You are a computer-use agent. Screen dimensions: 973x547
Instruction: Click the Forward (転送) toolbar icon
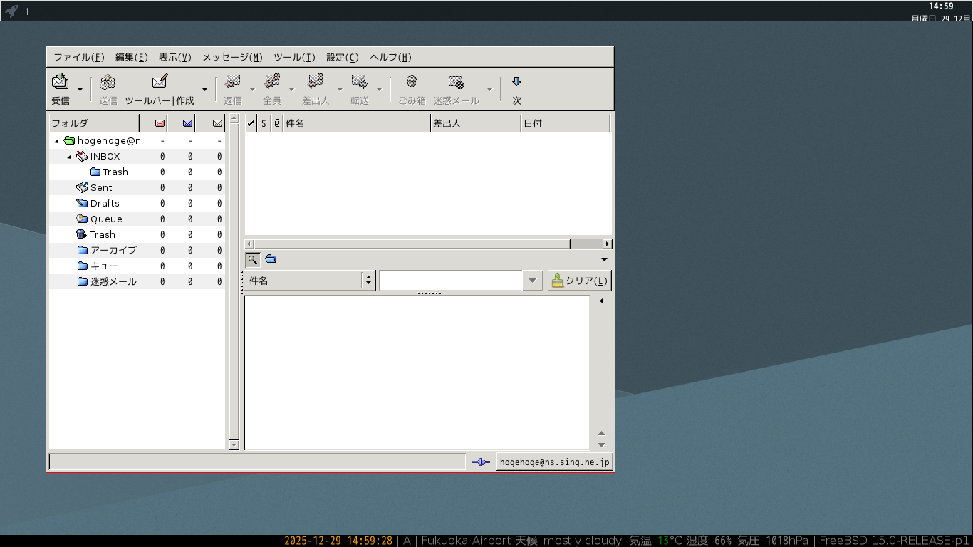coord(359,81)
